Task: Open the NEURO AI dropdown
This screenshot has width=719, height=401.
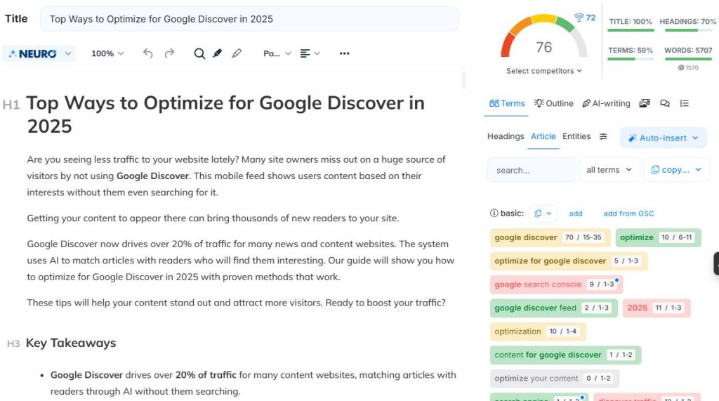Action: 39,53
